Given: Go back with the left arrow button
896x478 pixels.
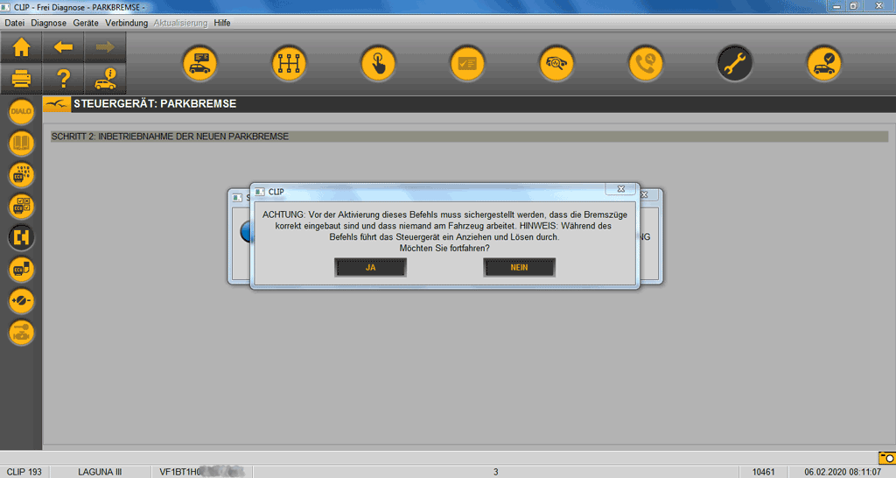Looking at the screenshot, I should 63,47.
